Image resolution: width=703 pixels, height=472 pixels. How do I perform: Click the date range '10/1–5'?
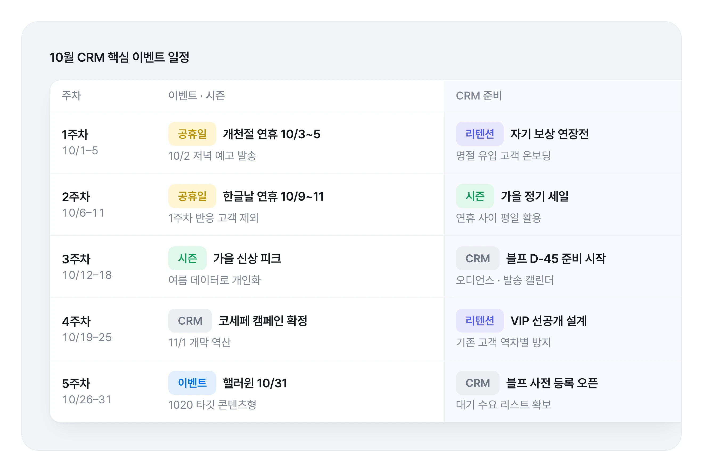[x=80, y=150]
